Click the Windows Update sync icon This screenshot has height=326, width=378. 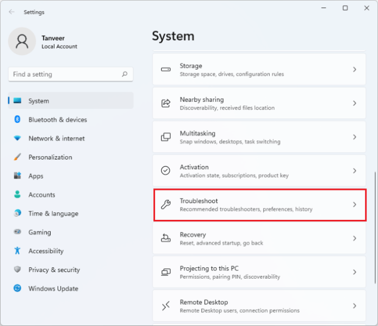click(x=17, y=288)
